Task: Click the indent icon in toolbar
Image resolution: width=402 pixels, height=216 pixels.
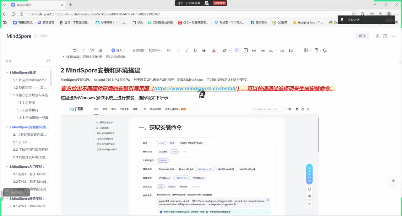Action: (x=282, y=50)
